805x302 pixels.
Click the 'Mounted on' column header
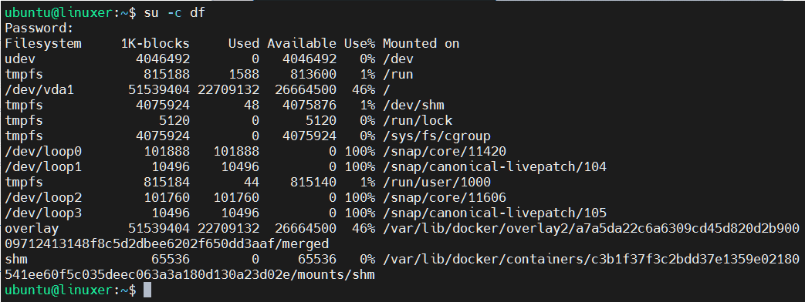coord(421,44)
